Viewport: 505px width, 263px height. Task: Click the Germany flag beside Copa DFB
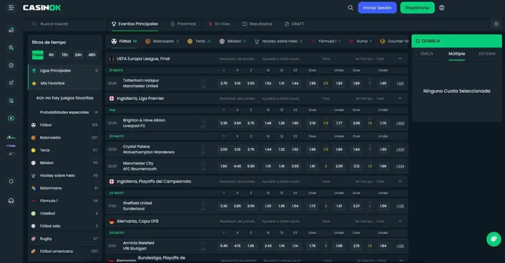coord(111,222)
